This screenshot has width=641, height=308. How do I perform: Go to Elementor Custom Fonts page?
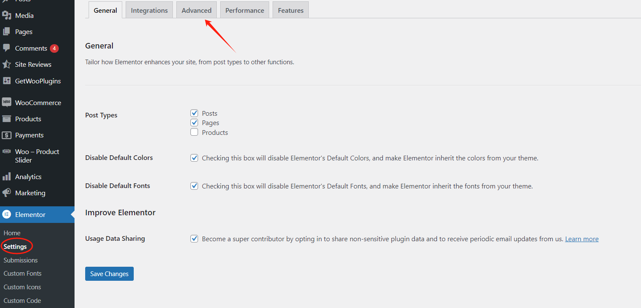point(22,273)
